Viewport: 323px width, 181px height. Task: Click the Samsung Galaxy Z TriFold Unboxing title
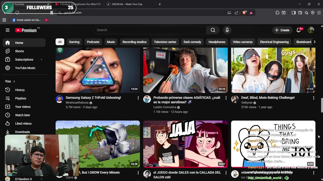point(93,98)
